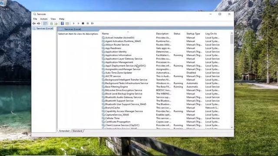Select Capability Access Manager Service
This screenshot has height=156, width=278.
(124, 111)
